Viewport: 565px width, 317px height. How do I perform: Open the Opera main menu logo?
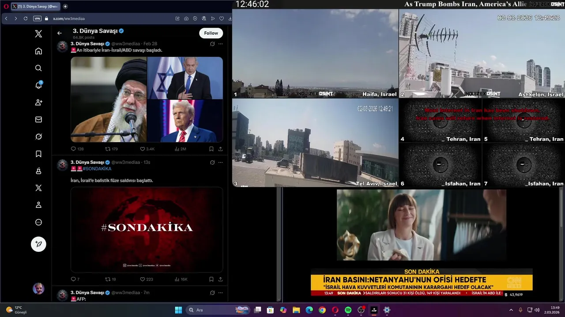click(x=6, y=6)
